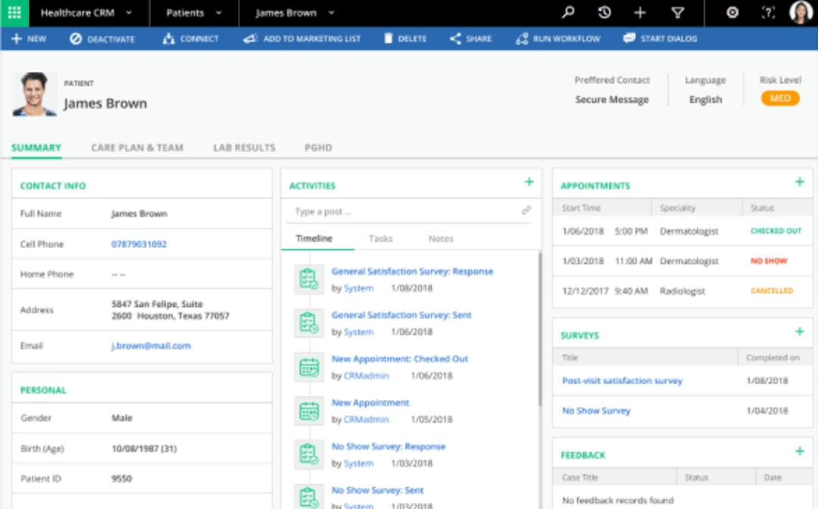Viewport: 818px width, 509px height.
Task: Click the help question mark icon
Action: [x=768, y=13]
